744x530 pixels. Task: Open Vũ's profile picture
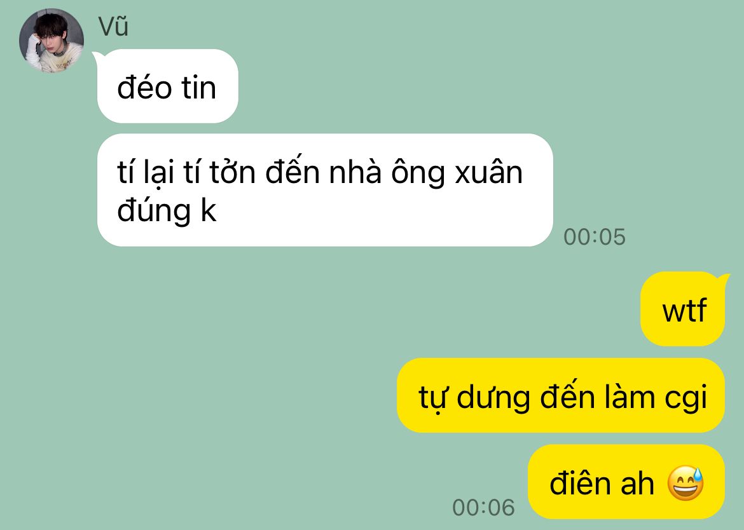(x=52, y=41)
